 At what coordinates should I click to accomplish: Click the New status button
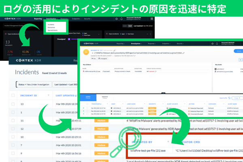(x=94, y=59)
